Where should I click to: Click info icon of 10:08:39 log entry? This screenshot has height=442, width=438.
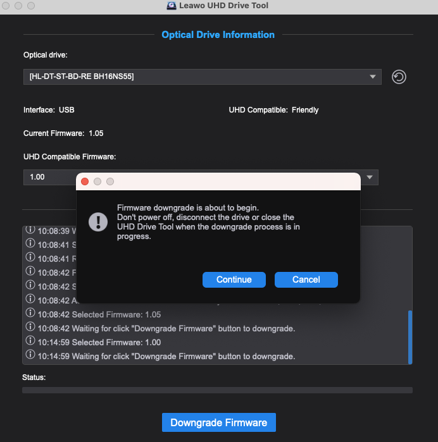[30, 231]
